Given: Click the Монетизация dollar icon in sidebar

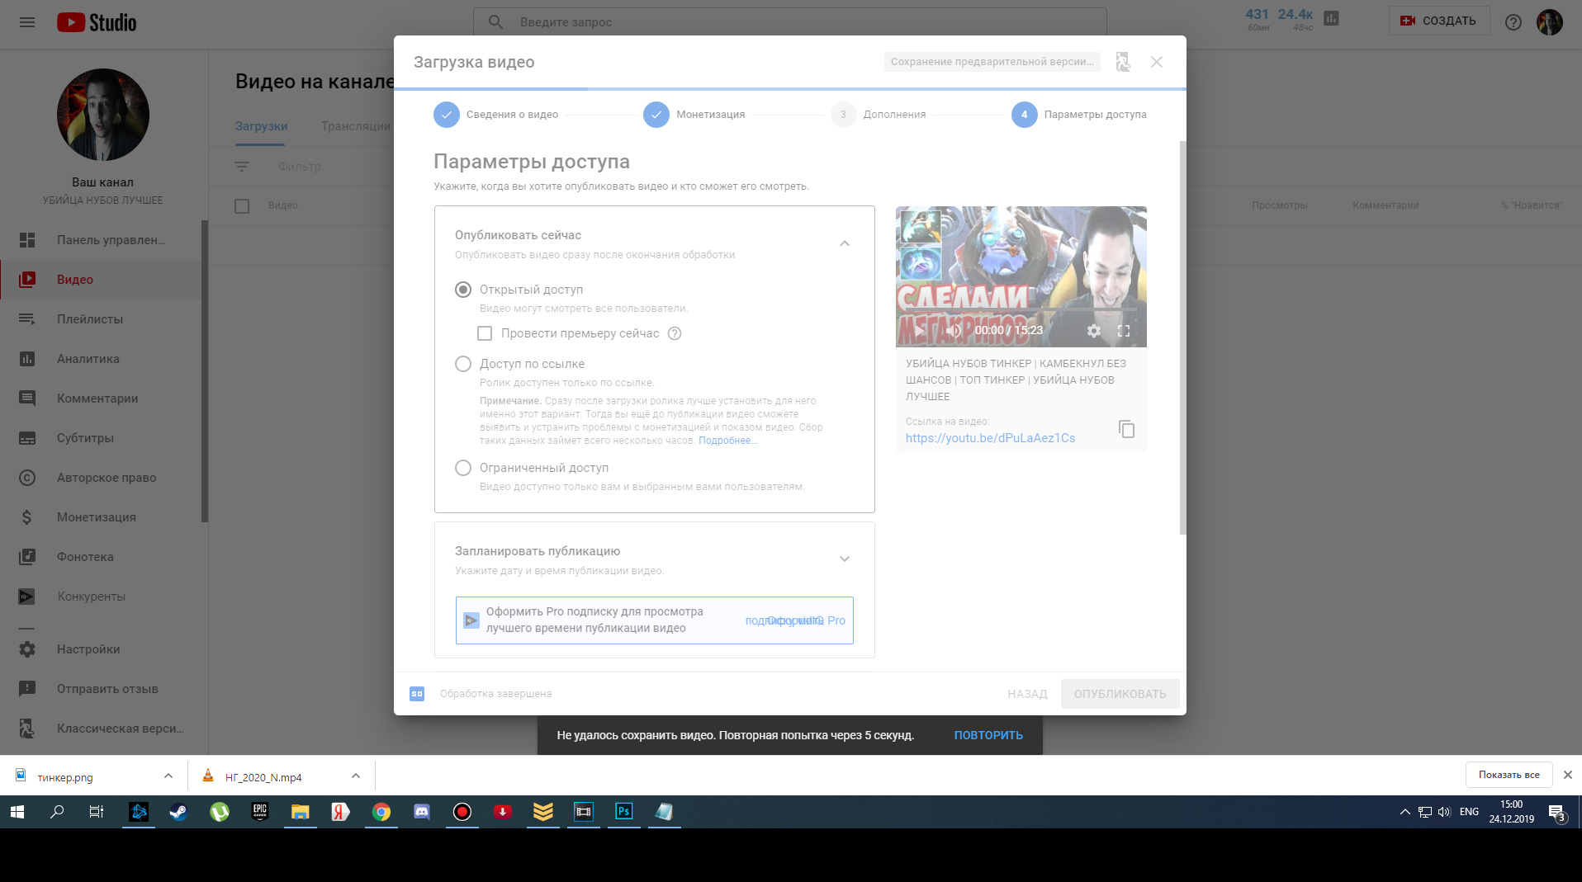Looking at the screenshot, I should click(27, 517).
